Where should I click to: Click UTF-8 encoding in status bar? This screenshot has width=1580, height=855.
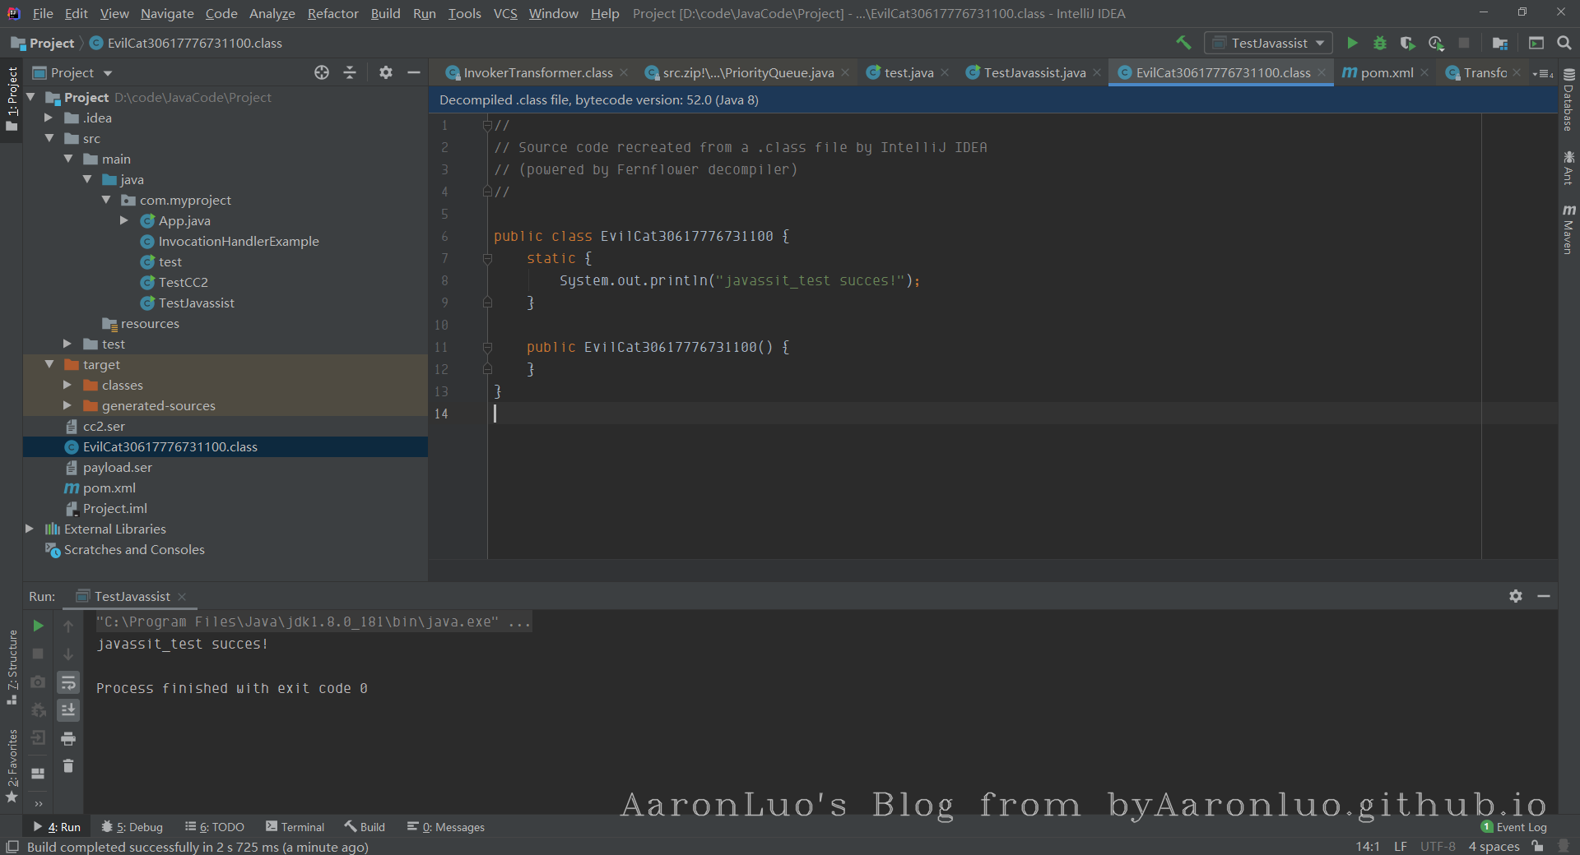coord(1438,846)
